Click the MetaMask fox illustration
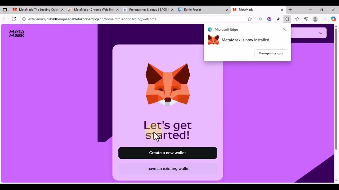Screen dimensions: 339x190 [168, 84]
